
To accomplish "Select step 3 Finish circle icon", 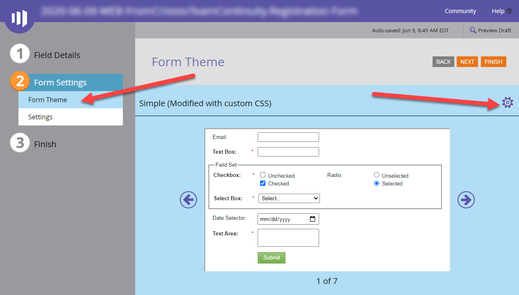I will pyautogui.click(x=20, y=143).
